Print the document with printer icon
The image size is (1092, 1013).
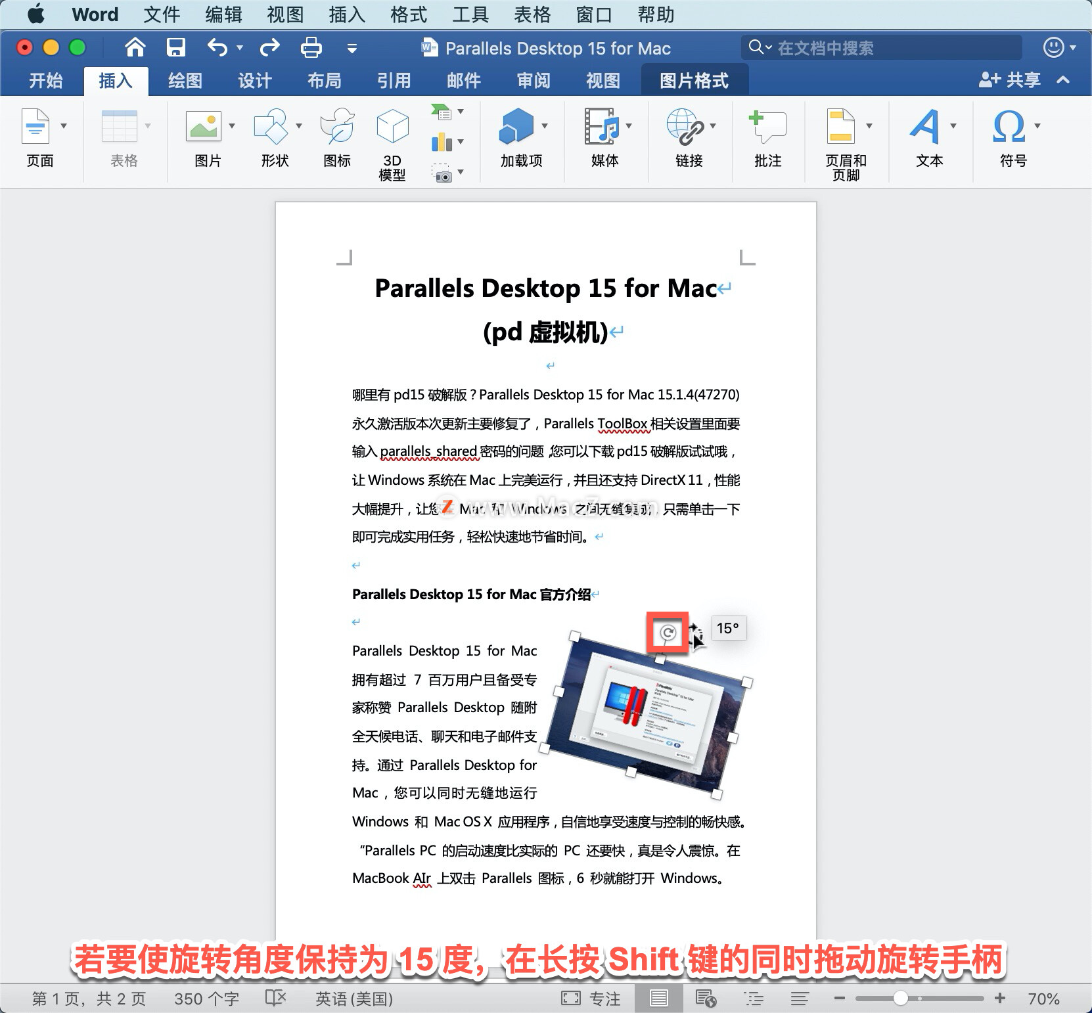click(x=311, y=47)
